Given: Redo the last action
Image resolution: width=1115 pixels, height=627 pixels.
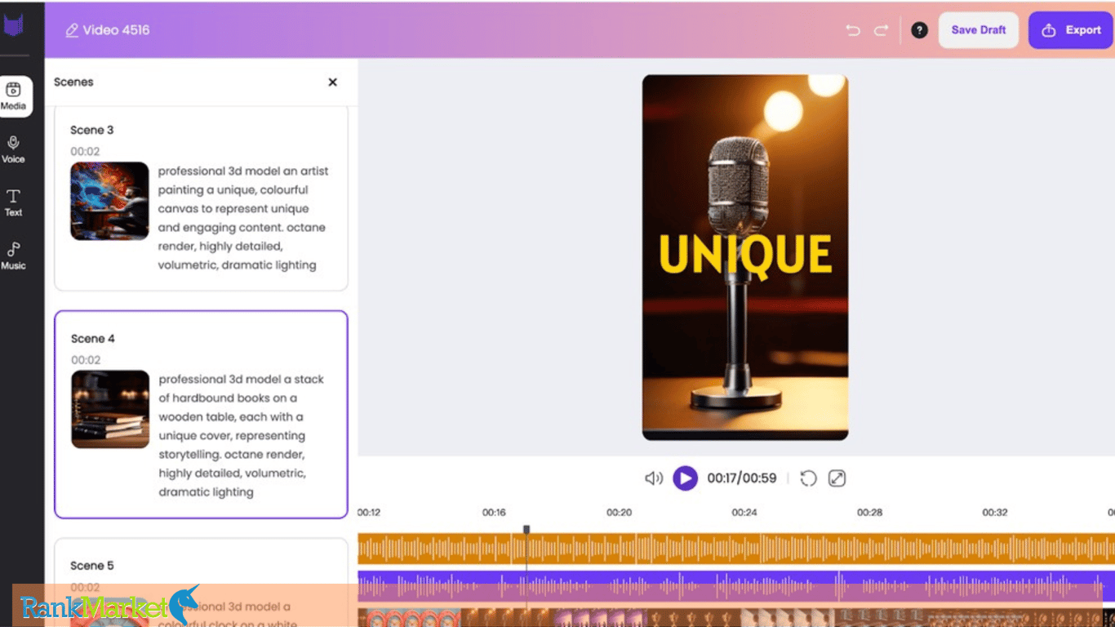Looking at the screenshot, I should (x=881, y=30).
